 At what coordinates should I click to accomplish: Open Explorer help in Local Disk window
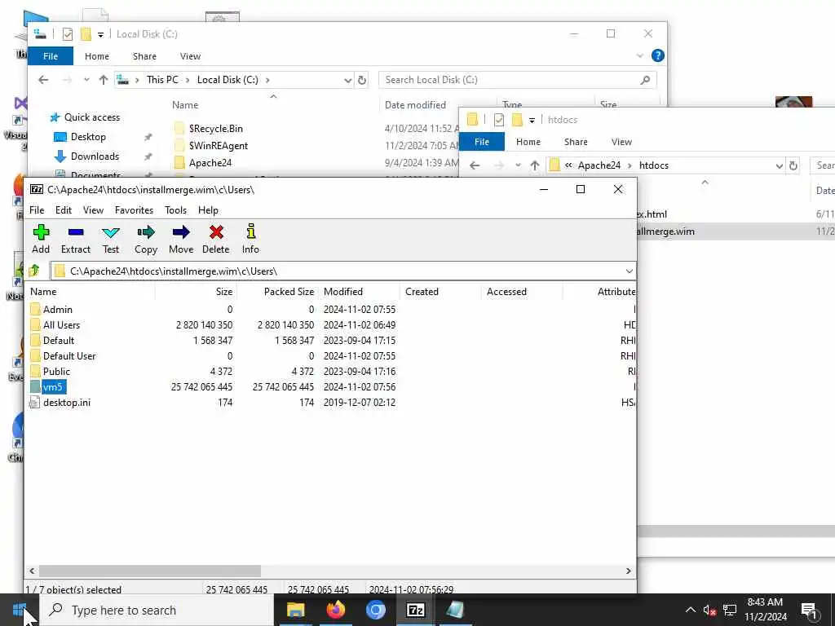pos(658,55)
